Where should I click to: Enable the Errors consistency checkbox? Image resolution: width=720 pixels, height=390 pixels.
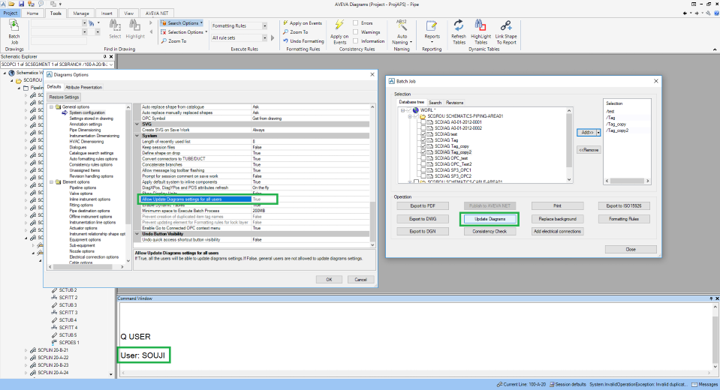click(356, 23)
